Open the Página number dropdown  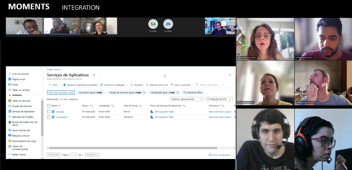[74, 155]
